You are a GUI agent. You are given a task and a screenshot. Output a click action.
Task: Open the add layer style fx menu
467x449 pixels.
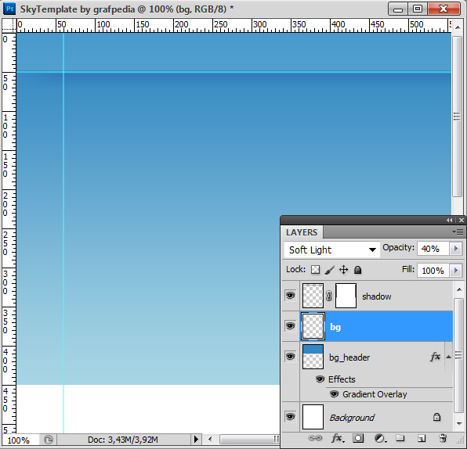click(x=337, y=438)
